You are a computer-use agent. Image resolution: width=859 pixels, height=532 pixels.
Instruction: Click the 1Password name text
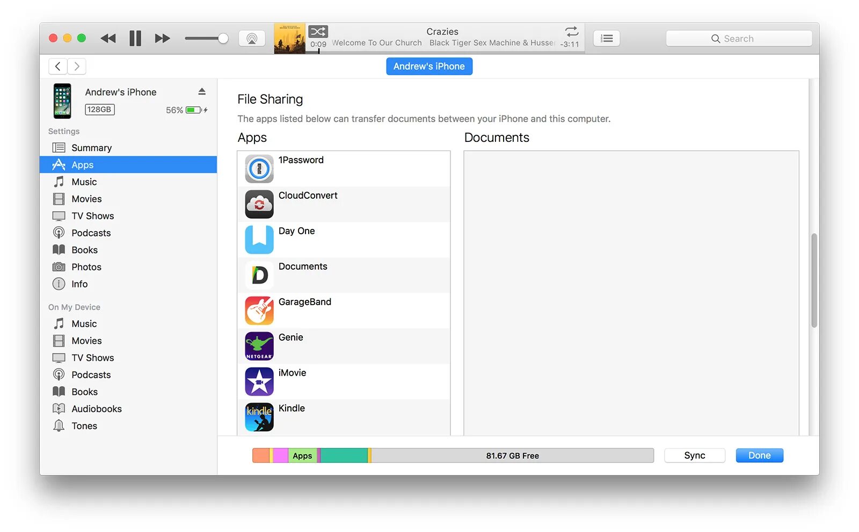coord(301,160)
